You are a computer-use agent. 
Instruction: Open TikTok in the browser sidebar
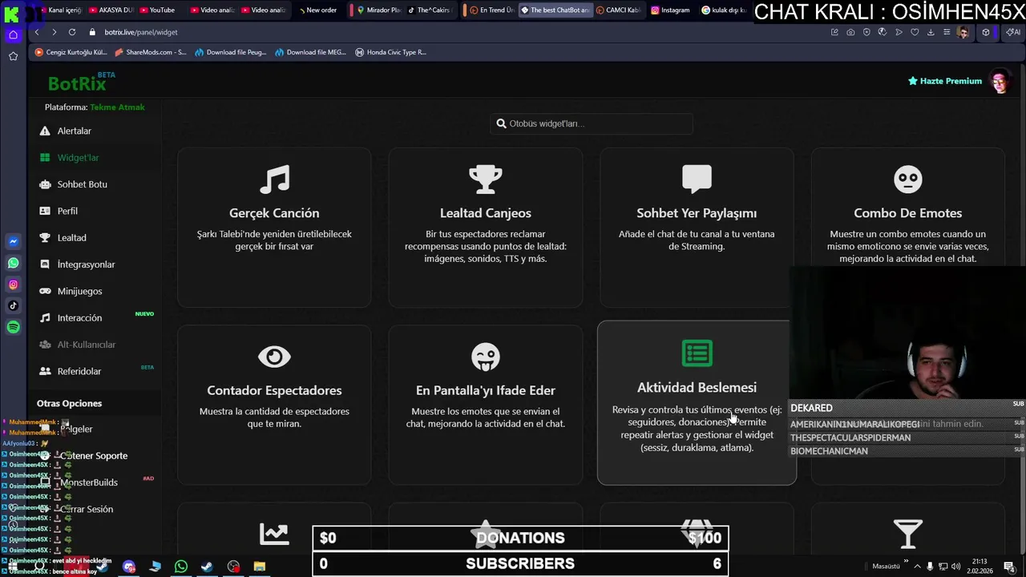point(13,305)
